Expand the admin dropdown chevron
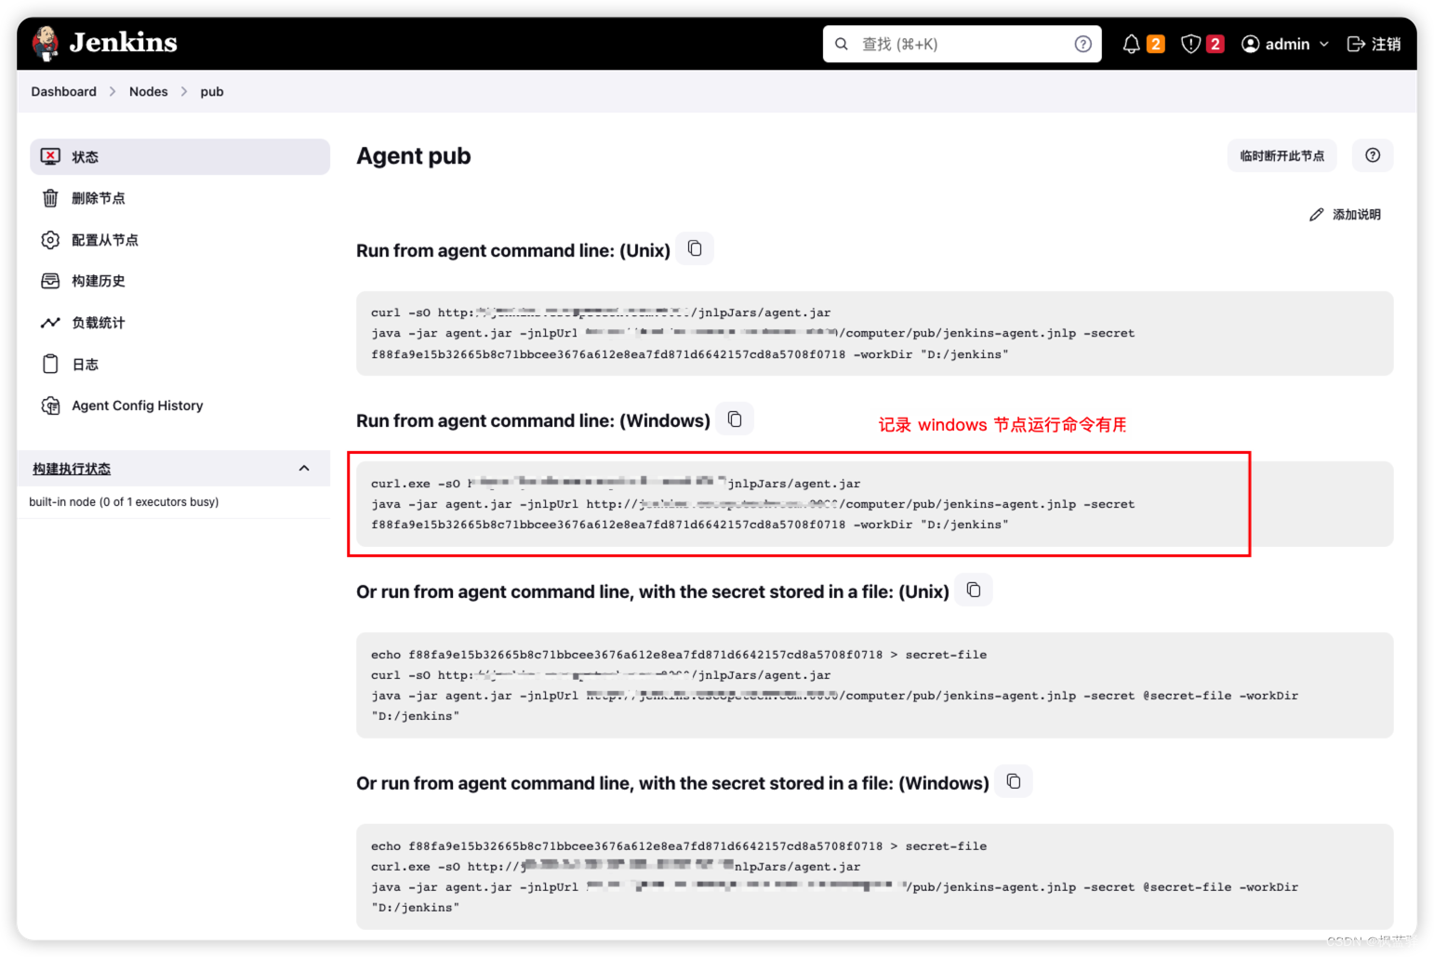Viewport: 1434px width, 957px height. [x=1324, y=44]
